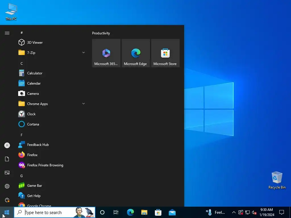Launch Microsoft Edge from the taskbar
The width and height of the screenshot is (291, 218).
pos(130,212)
